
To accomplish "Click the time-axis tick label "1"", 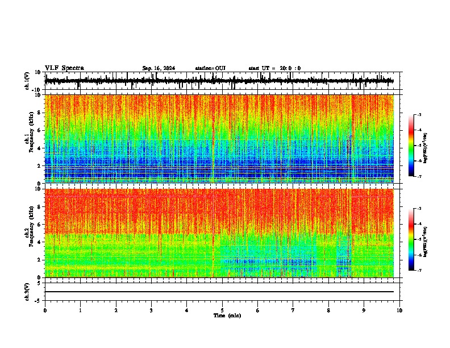I will coord(80,310).
